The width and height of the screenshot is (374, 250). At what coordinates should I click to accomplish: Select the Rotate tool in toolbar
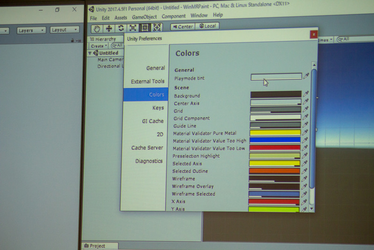coord(121,28)
